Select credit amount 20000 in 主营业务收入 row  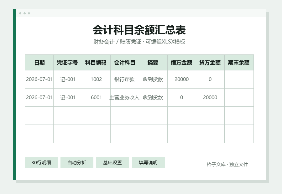210,98
